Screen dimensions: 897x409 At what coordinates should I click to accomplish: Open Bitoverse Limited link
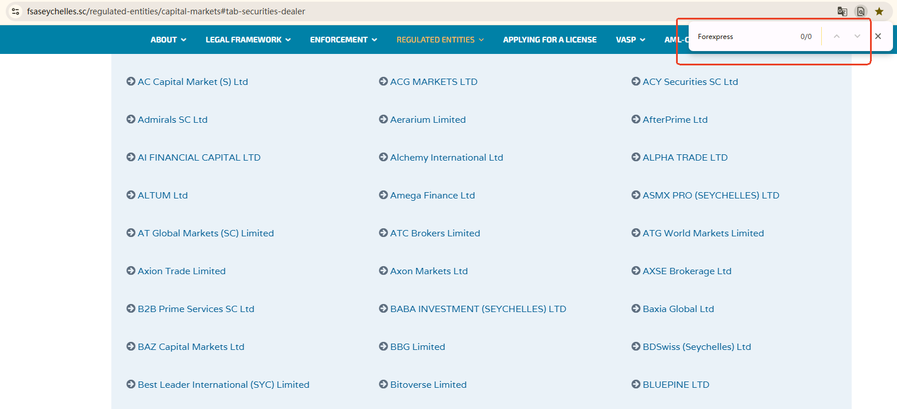pos(428,384)
